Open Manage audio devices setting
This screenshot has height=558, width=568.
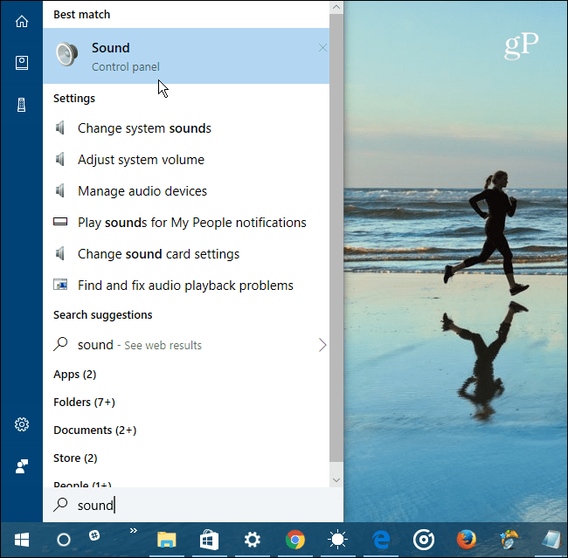186,191
